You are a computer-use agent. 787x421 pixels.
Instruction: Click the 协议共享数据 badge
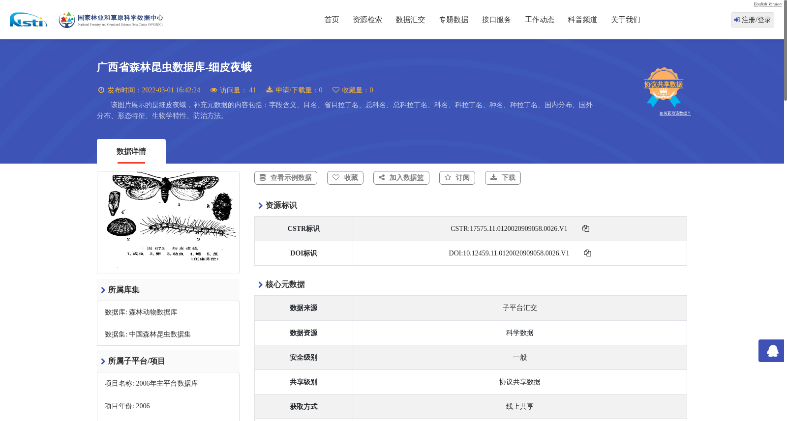click(x=664, y=87)
